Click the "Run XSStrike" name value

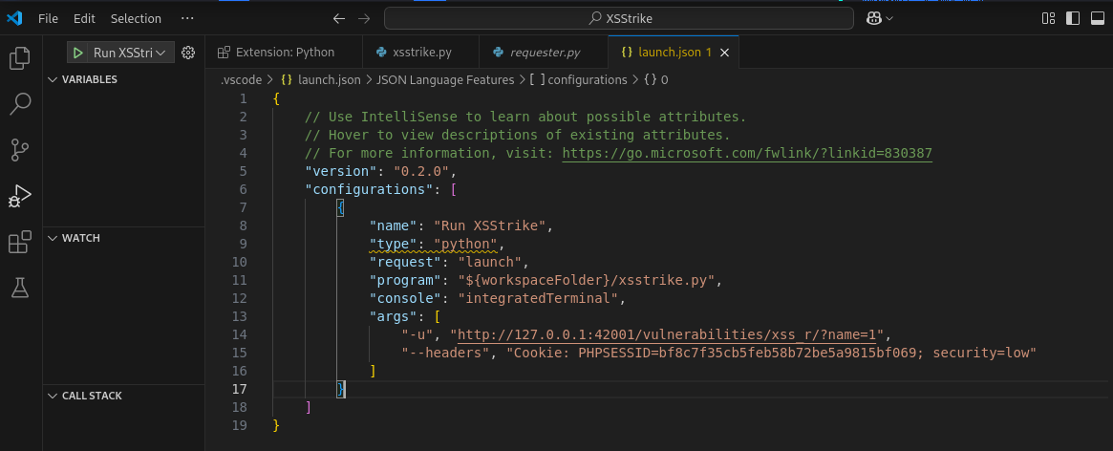pos(489,225)
